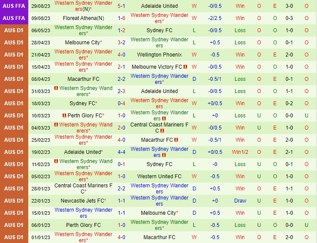The width and height of the screenshot is (317, 243).
Task: Click Win1/2 result on 19/02/23 row
Action: [x=240, y=152]
